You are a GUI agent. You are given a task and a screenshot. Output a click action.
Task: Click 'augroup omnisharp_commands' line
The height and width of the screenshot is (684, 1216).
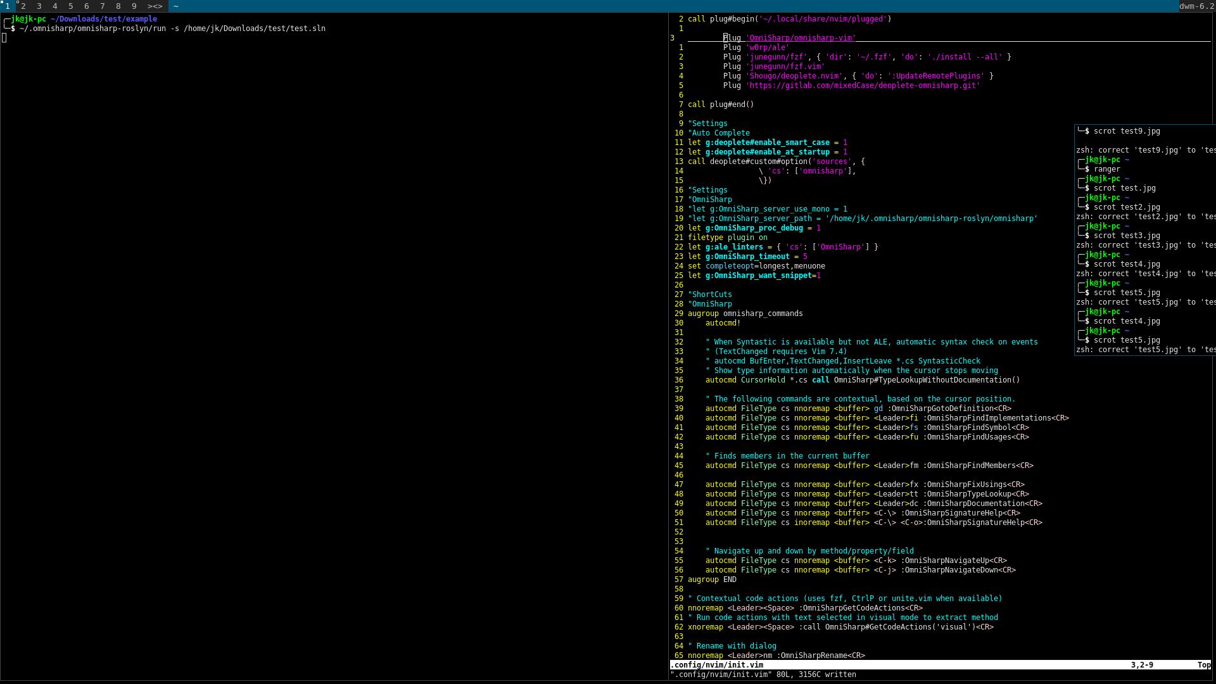pos(745,313)
